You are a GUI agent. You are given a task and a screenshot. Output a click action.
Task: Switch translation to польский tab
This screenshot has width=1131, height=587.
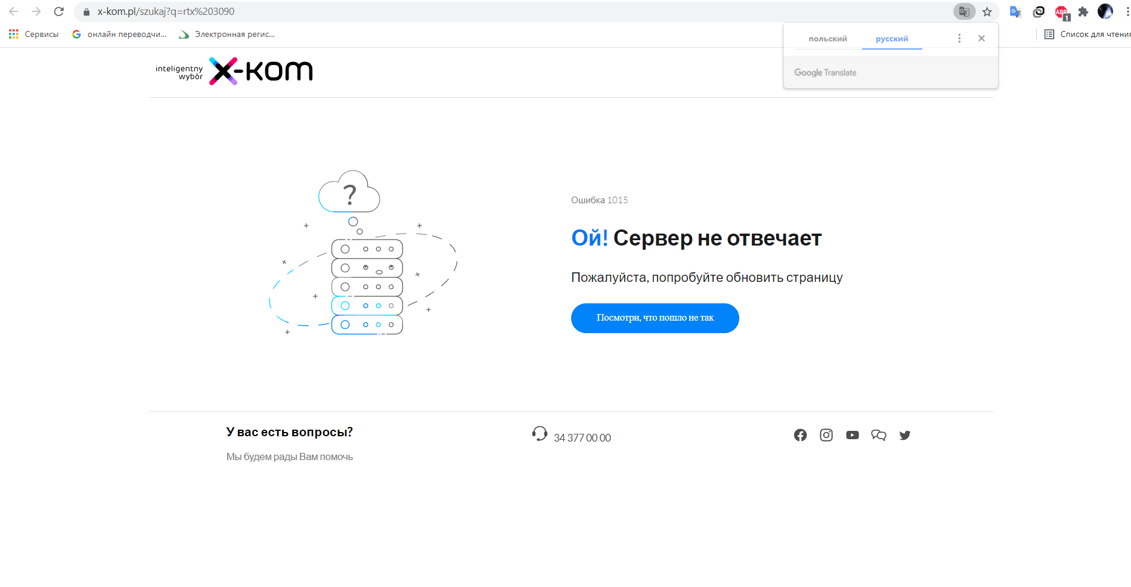tap(828, 39)
